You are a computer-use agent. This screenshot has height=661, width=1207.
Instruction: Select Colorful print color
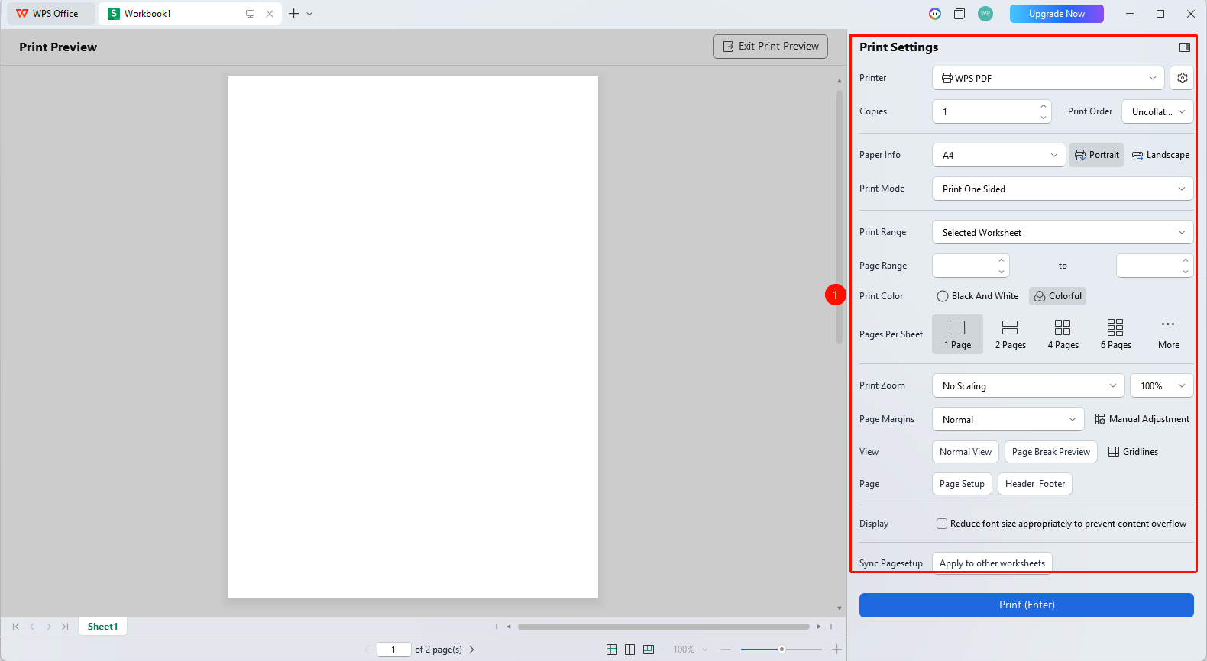[1057, 296]
